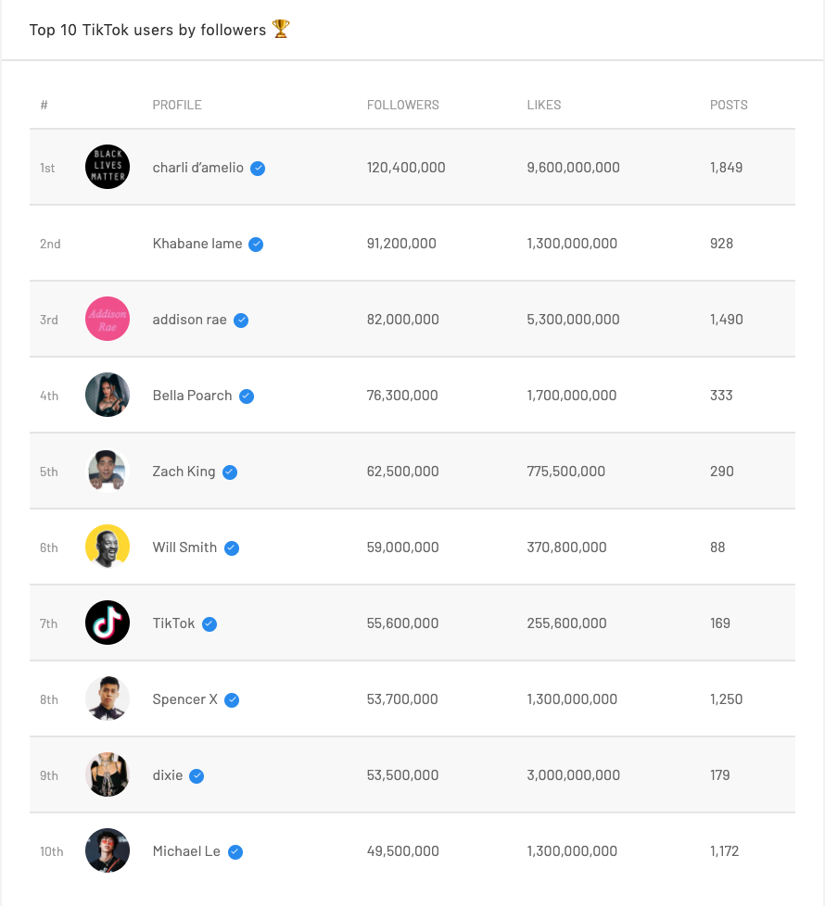Open addison rae's pink profile picture

108,319
